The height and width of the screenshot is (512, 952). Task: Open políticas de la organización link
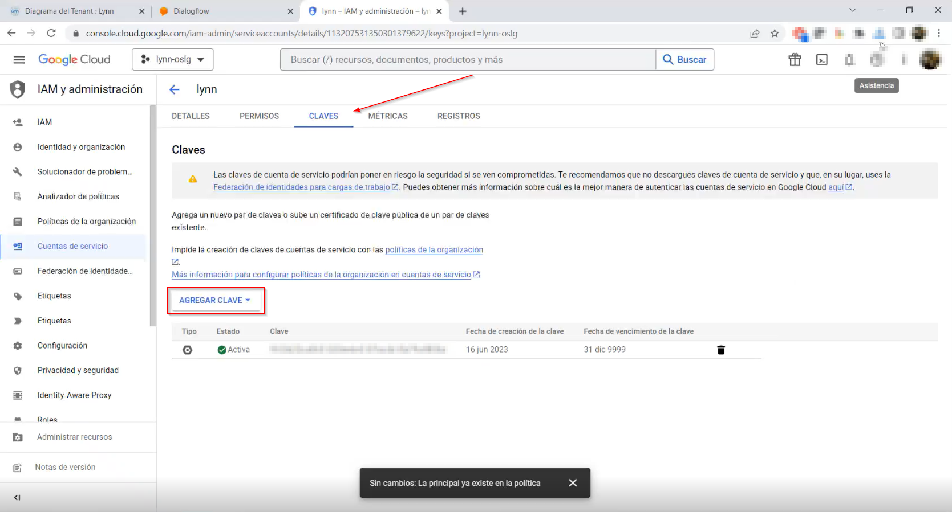[434, 250]
